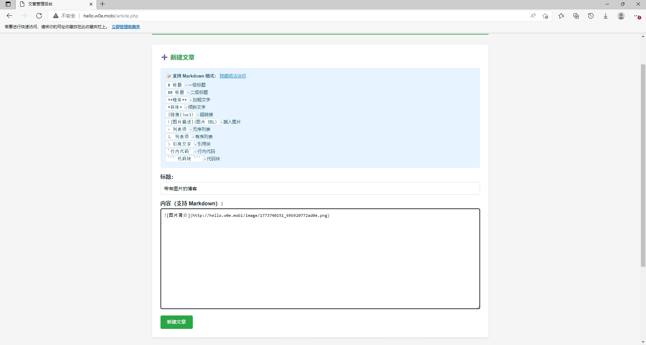This screenshot has height=345, width=646.
Task: Add this page to favorites star
Action: pos(545,16)
